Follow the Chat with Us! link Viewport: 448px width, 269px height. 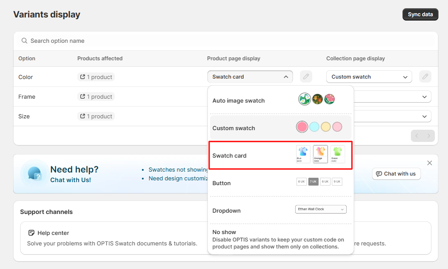71,180
